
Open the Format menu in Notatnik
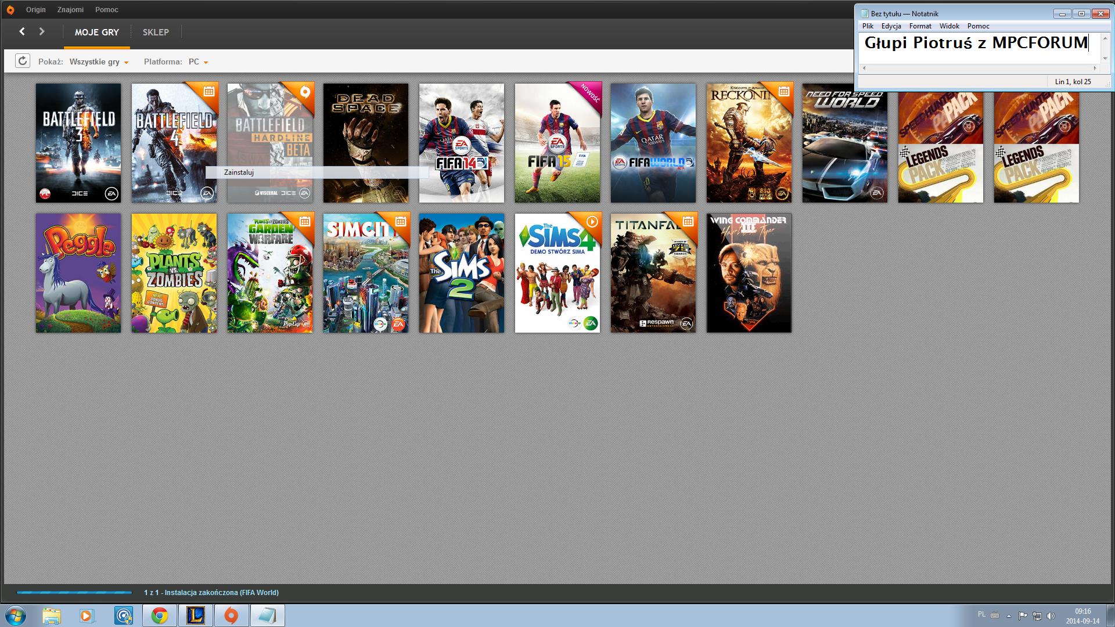click(x=920, y=26)
